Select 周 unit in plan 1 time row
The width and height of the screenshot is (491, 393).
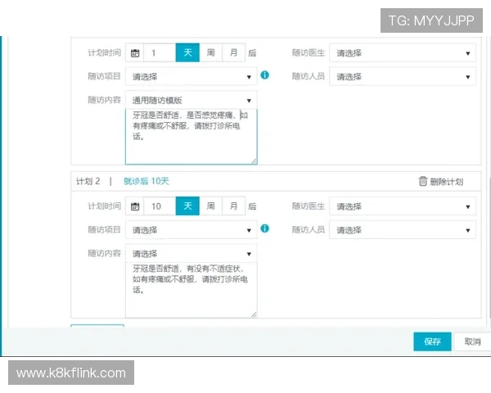[211, 52]
